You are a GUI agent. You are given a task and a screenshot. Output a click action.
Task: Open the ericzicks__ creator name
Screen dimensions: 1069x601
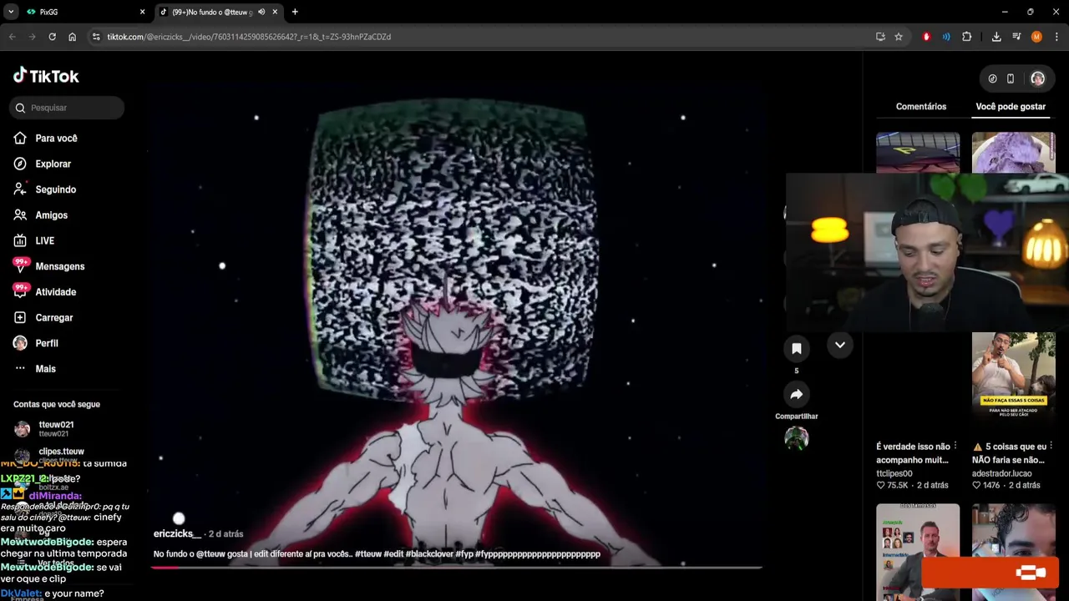point(177,533)
